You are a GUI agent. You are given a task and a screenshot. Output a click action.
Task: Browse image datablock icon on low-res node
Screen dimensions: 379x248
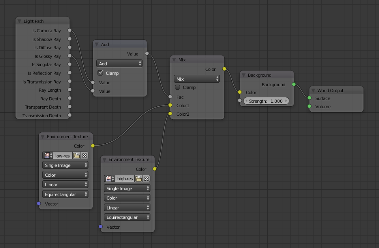tap(47, 155)
